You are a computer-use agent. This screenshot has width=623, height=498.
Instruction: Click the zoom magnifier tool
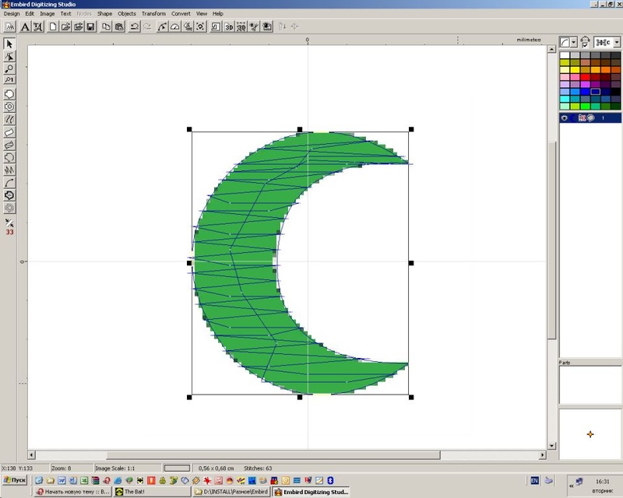pyautogui.click(x=9, y=68)
